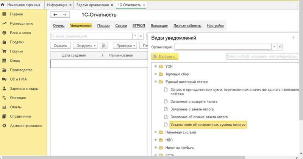303x159 pixels.
Task: Click the Склад grid icon
Action: tap(4, 61)
